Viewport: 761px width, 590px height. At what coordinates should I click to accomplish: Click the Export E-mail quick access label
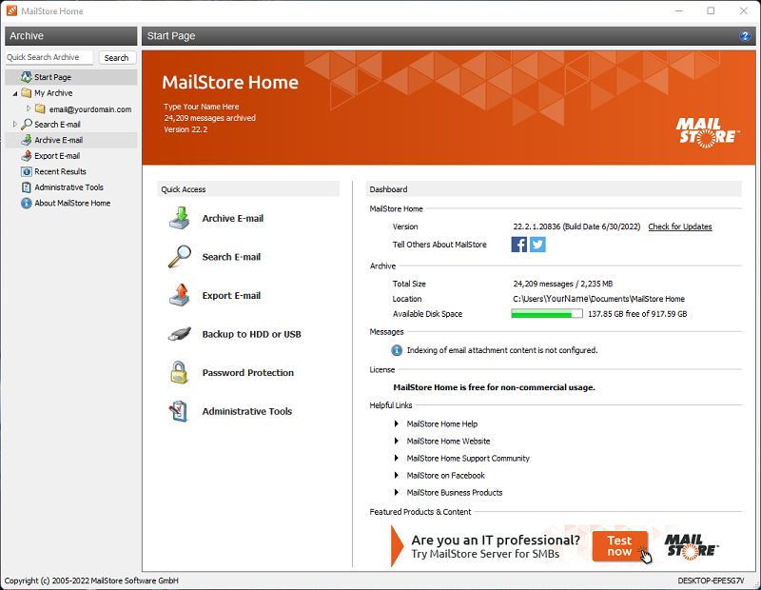(231, 296)
